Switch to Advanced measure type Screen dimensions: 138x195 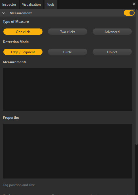coord(112,32)
